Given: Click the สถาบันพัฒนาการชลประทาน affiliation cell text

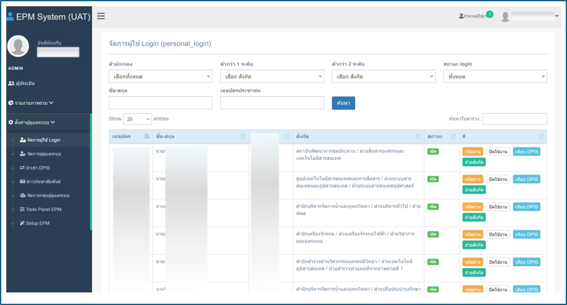Looking at the screenshot, I should pyautogui.click(x=350, y=154).
